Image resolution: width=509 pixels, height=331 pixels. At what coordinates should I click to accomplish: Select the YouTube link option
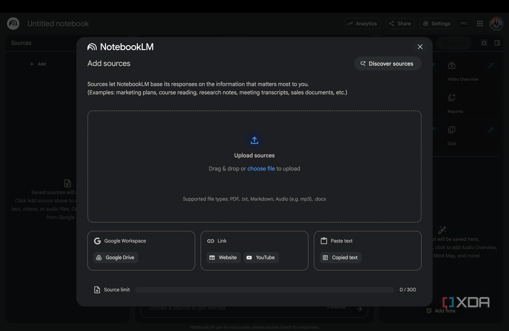[x=261, y=258]
